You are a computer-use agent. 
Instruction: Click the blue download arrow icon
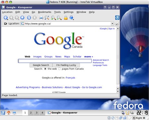click(71, 18)
